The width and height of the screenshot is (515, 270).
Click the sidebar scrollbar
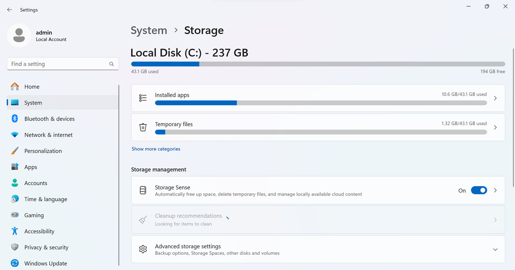(119, 175)
